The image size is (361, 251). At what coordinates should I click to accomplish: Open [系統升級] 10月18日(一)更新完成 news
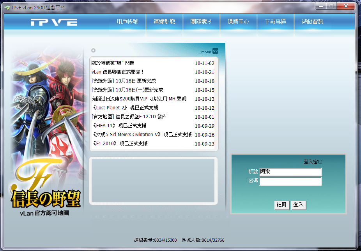(x=127, y=90)
